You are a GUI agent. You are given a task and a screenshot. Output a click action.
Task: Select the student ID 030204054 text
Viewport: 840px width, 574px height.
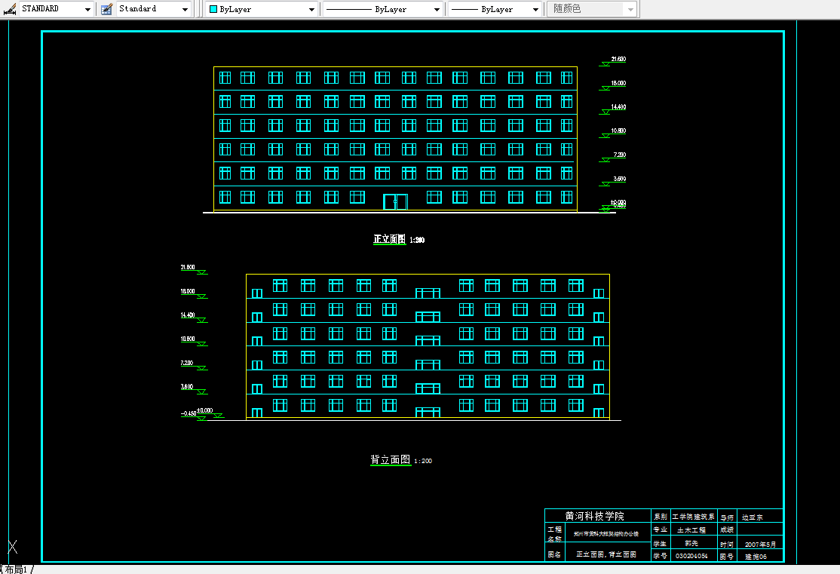691,557
